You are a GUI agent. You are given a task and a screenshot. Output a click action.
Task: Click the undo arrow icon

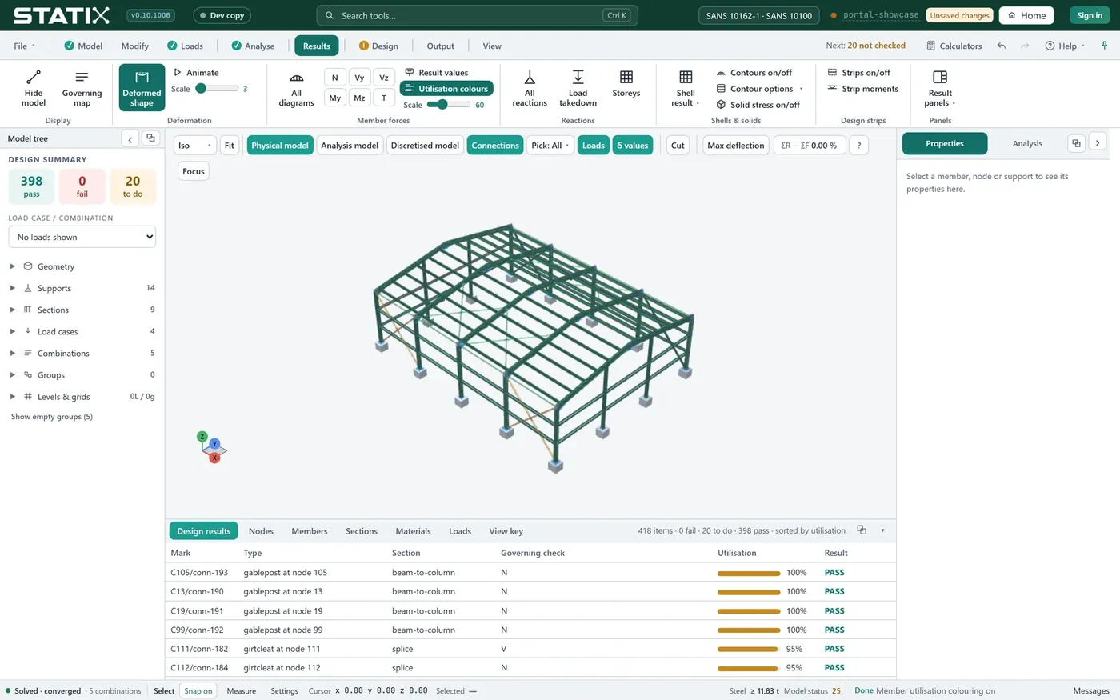pos(1002,46)
